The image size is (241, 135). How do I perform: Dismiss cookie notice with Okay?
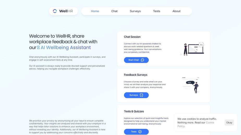click(229, 123)
